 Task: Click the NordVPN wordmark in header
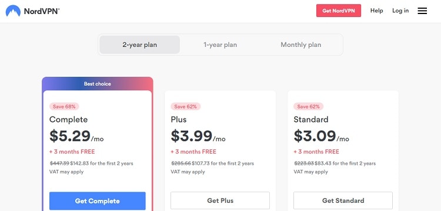42,11
